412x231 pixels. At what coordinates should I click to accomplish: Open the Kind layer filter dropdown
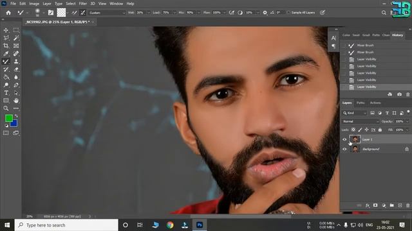pyautogui.click(x=355, y=113)
